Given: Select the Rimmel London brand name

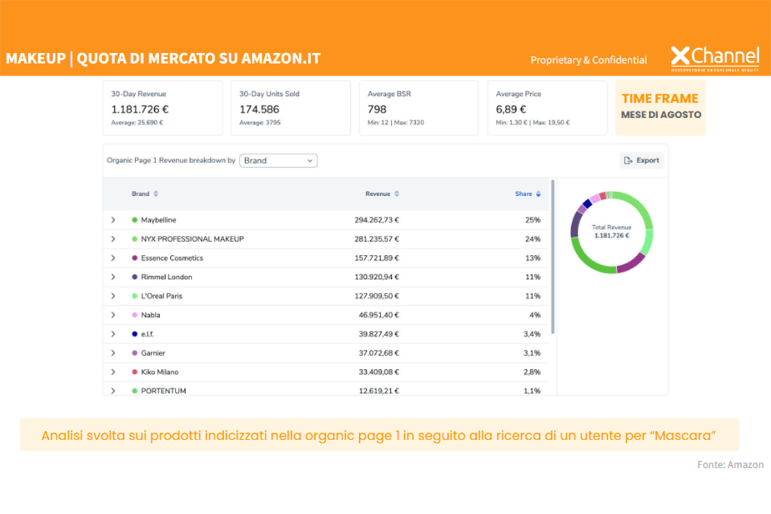Looking at the screenshot, I should click(x=167, y=277).
